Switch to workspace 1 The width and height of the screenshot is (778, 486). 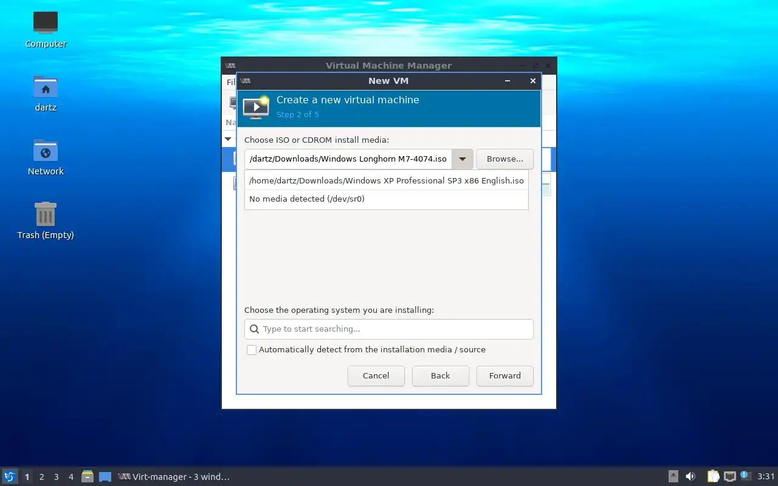click(27, 477)
